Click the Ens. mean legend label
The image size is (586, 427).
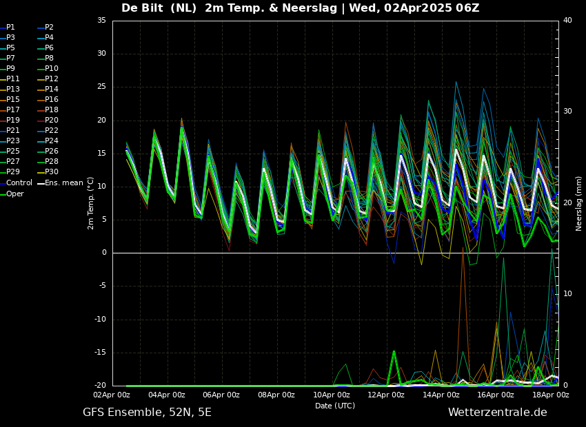[x=63, y=183]
